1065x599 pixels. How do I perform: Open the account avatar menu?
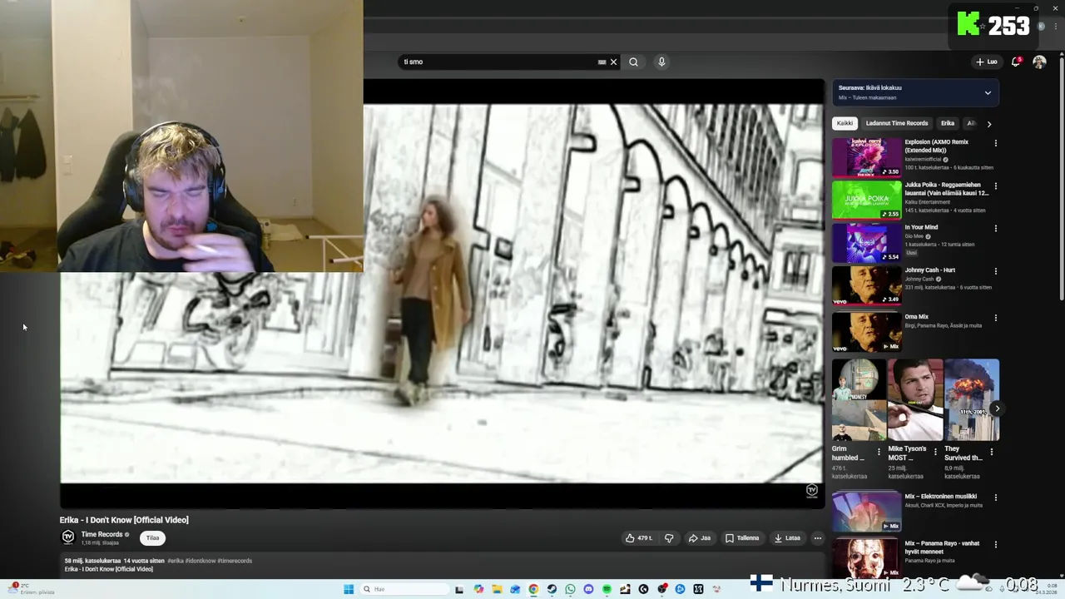pyautogui.click(x=1039, y=62)
